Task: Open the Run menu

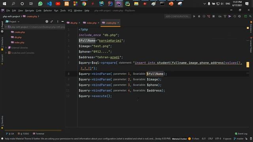Action: pos(56,11)
